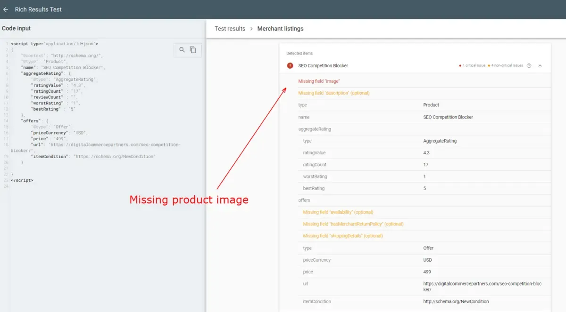Click the "4 non-critical issues" label

[x=507, y=65]
